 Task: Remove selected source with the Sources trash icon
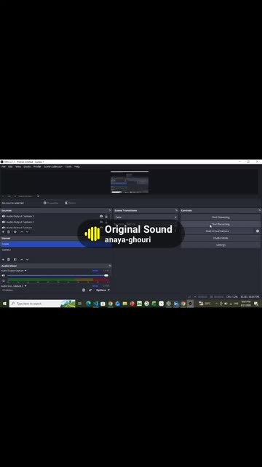point(9,232)
